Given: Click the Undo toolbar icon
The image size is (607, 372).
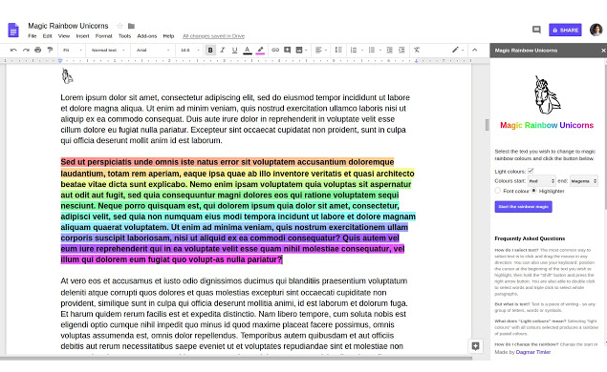Looking at the screenshot, I should point(13,50).
